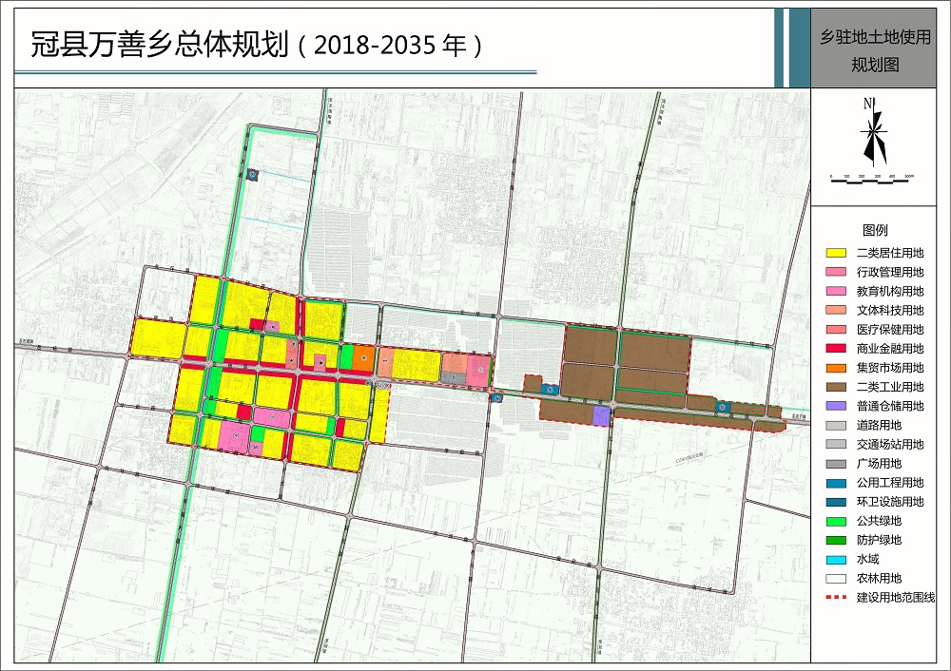Select the brown 二类工业用地 legend swatch

(836, 387)
